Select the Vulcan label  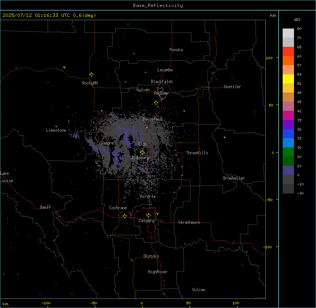[199, 290]
